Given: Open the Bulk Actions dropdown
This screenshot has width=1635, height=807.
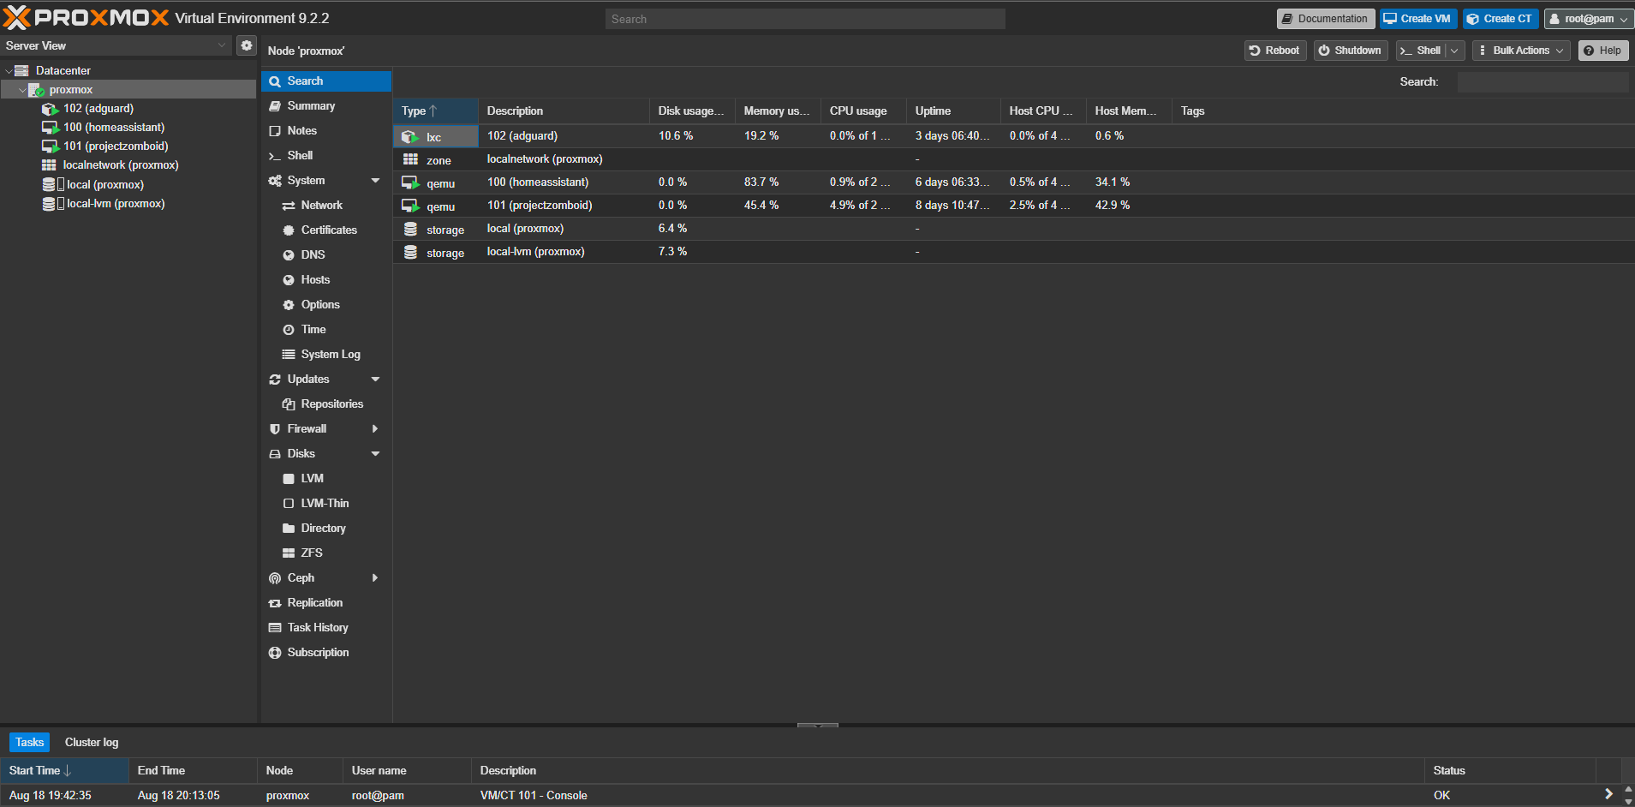Looking at the screenshot, I should point(1521,51).
